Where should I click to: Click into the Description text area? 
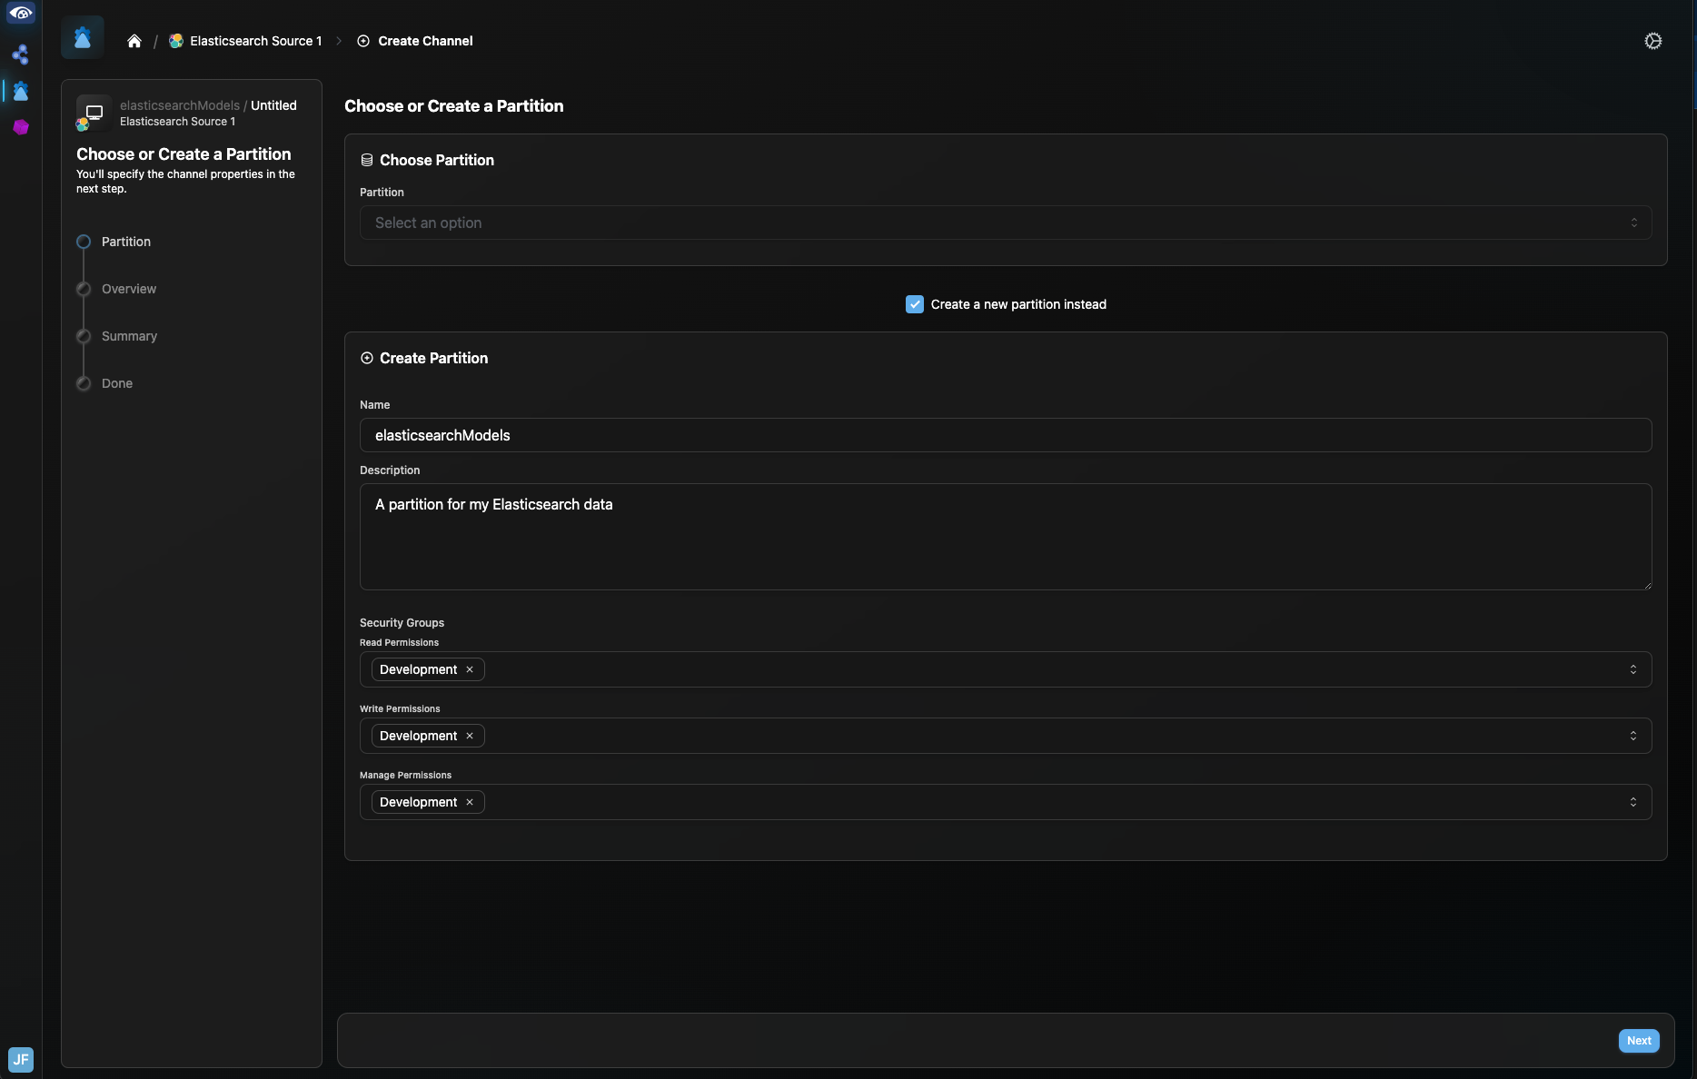(x=1005, y=536)
